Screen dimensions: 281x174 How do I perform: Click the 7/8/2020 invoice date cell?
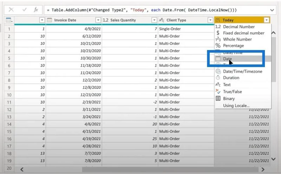74,161
